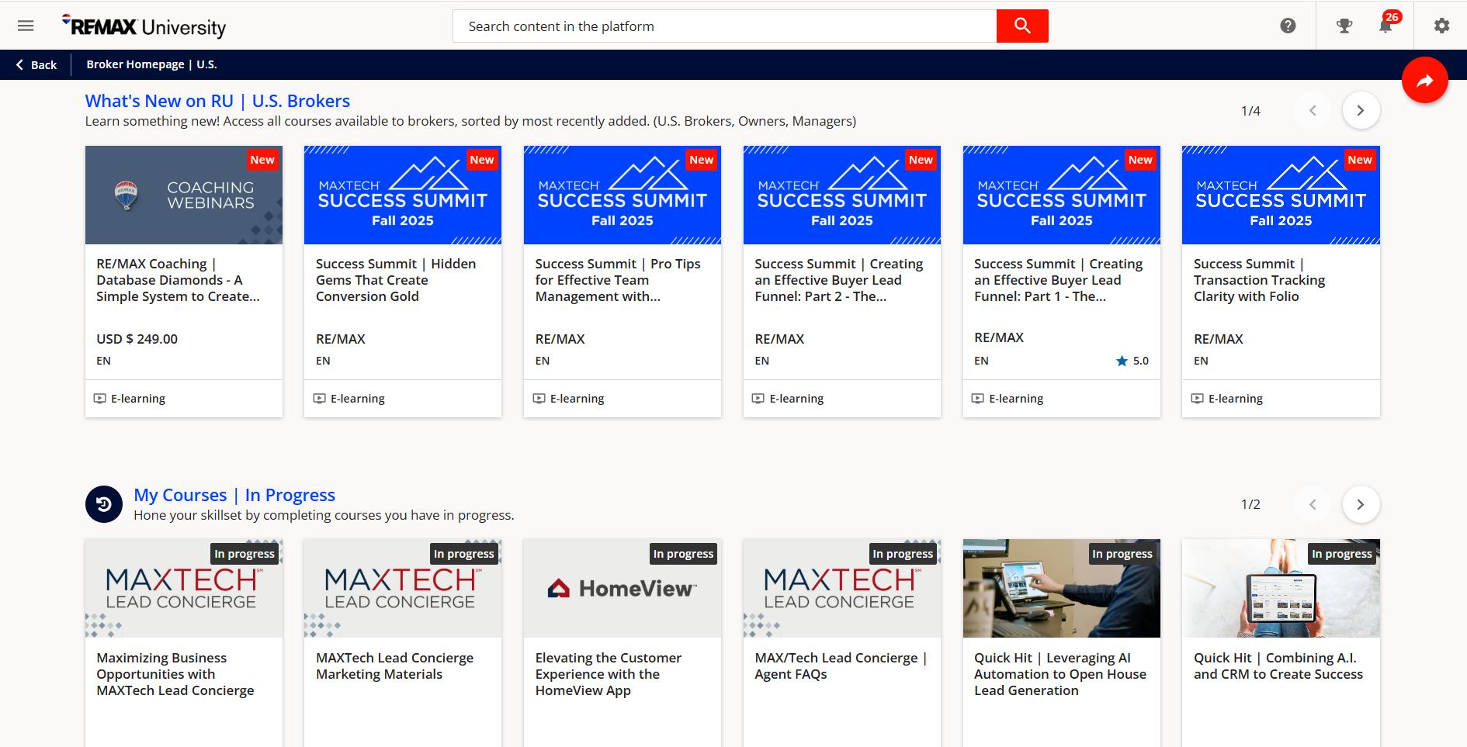Open the notifications bell with 26 badge
Viewport: 1467px width, 747px height.
point(1386,25)
